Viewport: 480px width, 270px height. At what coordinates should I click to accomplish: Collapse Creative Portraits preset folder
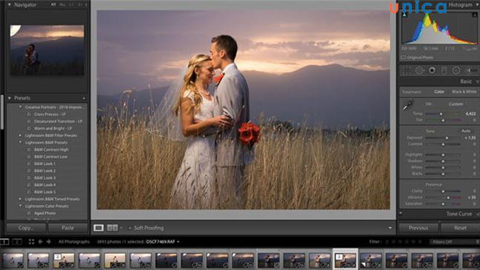click(20, 107)
